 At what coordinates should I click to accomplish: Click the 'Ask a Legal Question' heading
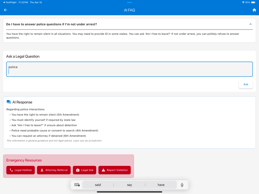click(23, 57)
